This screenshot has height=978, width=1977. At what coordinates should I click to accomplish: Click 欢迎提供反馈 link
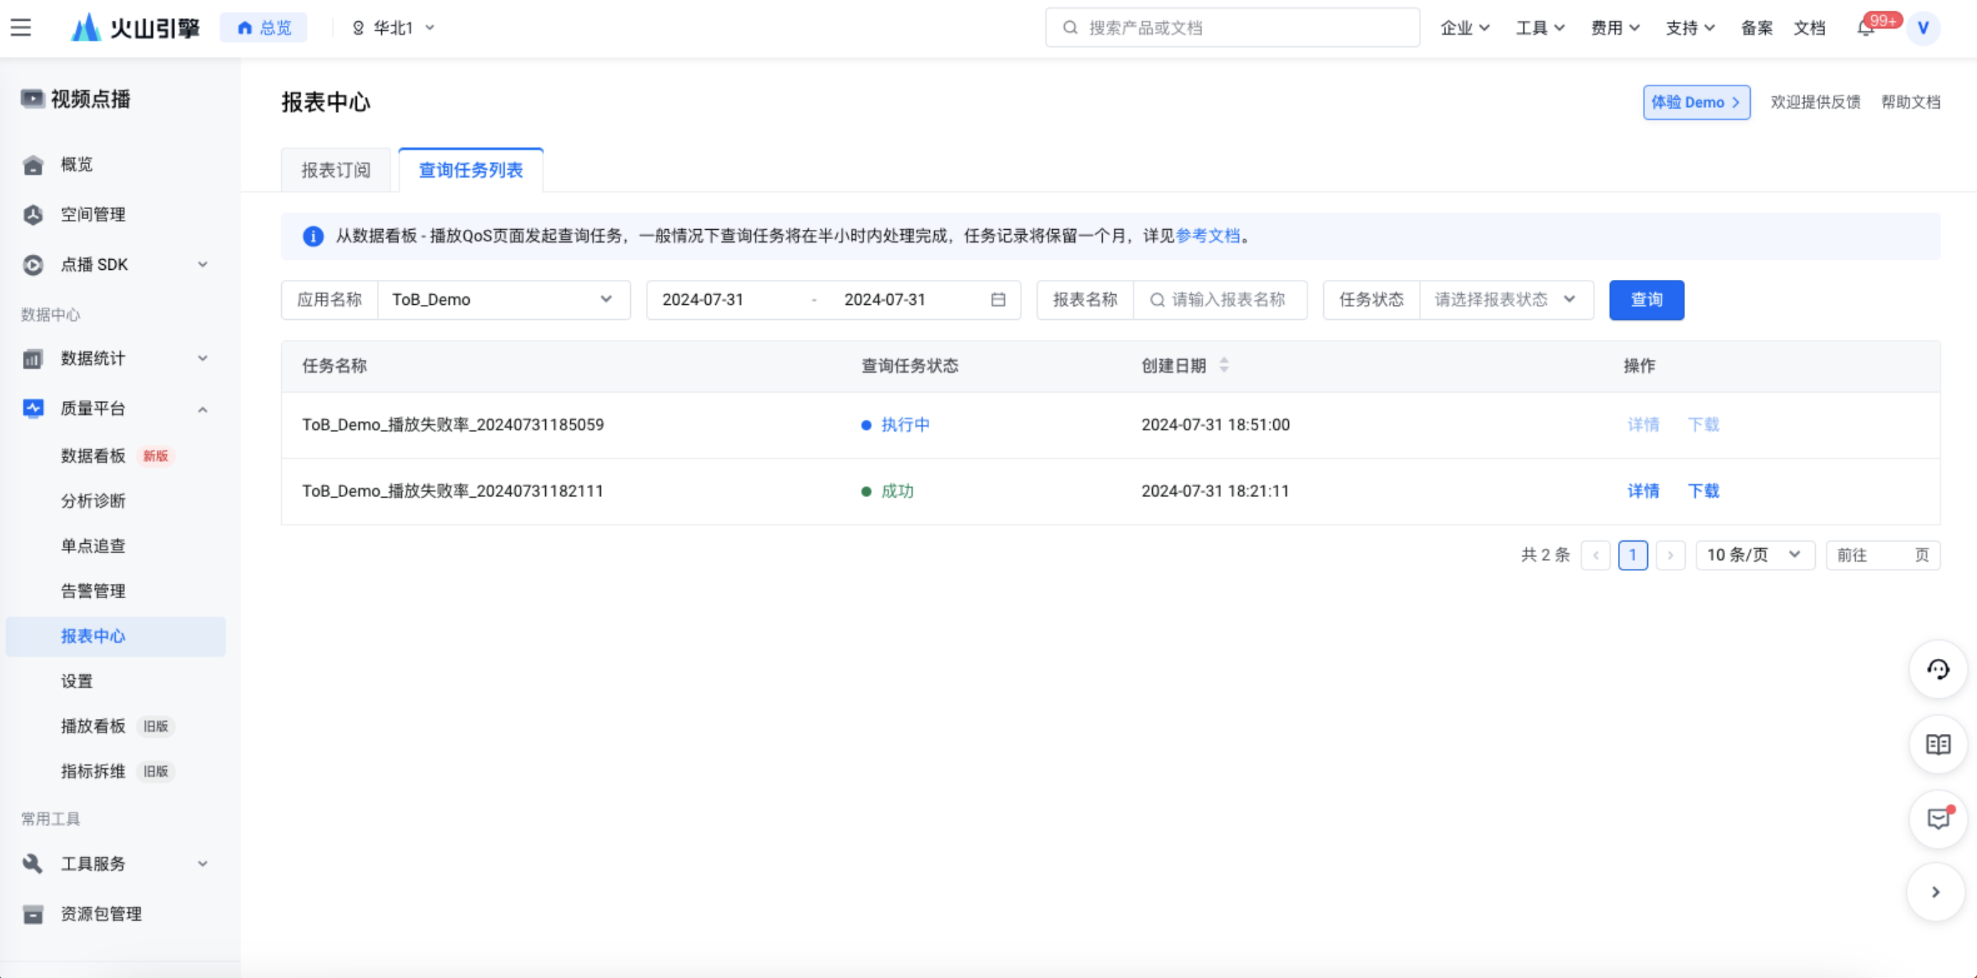(x=1815, y=102)
